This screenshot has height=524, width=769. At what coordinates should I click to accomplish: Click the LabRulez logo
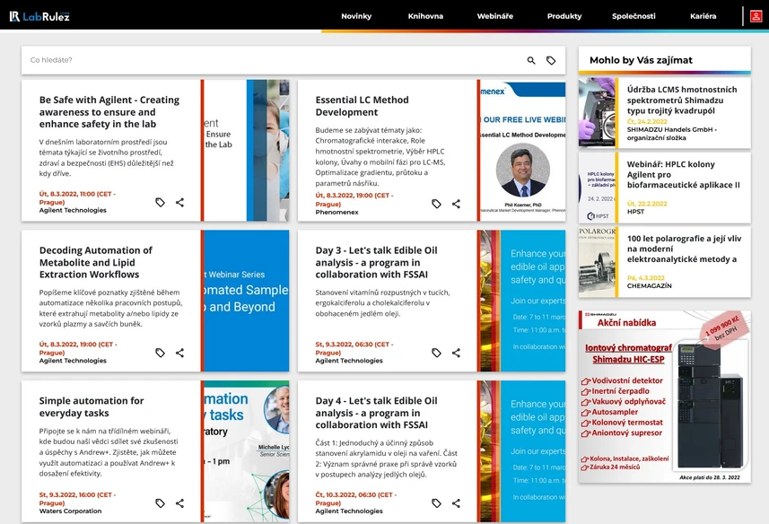pos(39,16)
